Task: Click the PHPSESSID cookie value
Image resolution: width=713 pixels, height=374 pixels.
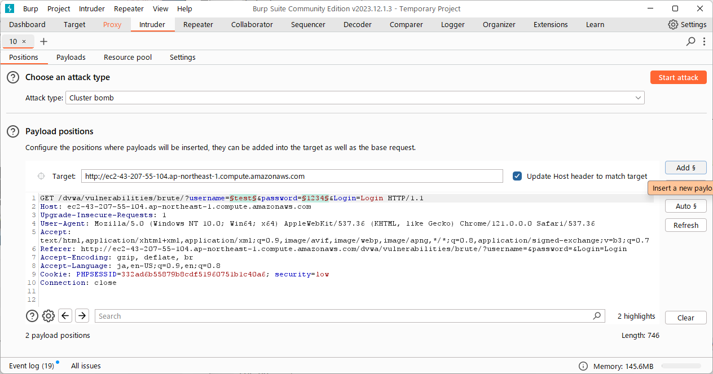Action: (196, 275)
